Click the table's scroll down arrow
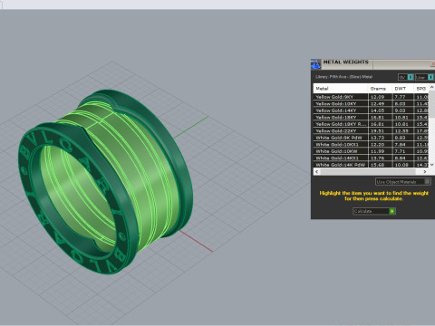This screenshot has width=435, height=326. [x=431, y=165]
